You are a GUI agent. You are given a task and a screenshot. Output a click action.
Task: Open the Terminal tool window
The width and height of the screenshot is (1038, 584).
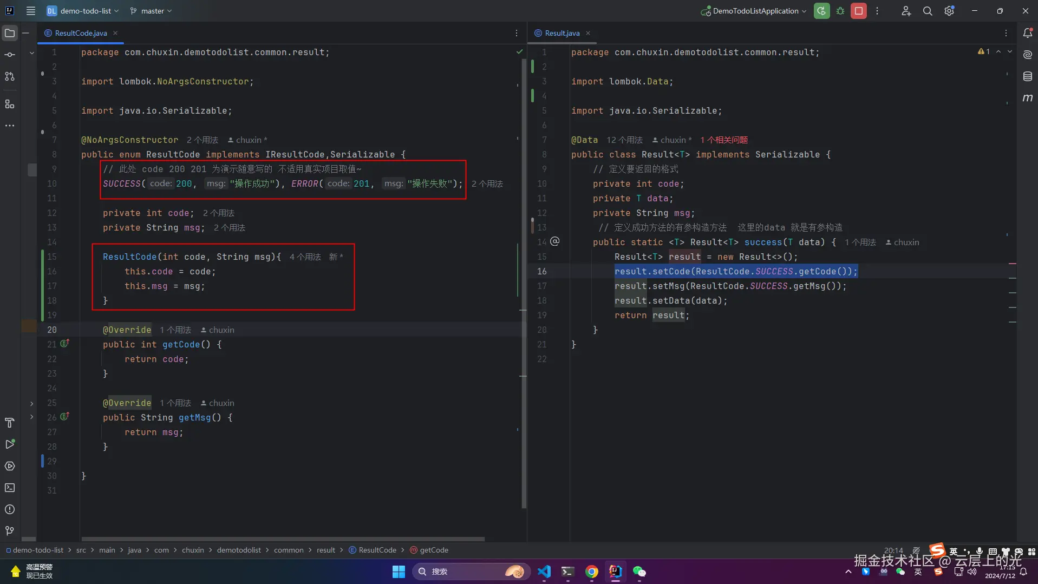click(10, 488)
